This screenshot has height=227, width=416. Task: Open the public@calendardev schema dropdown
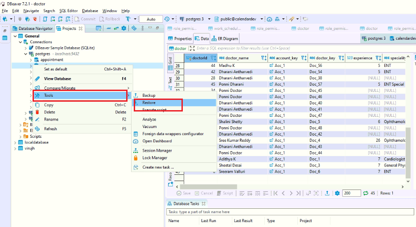(x=262, y=19)
